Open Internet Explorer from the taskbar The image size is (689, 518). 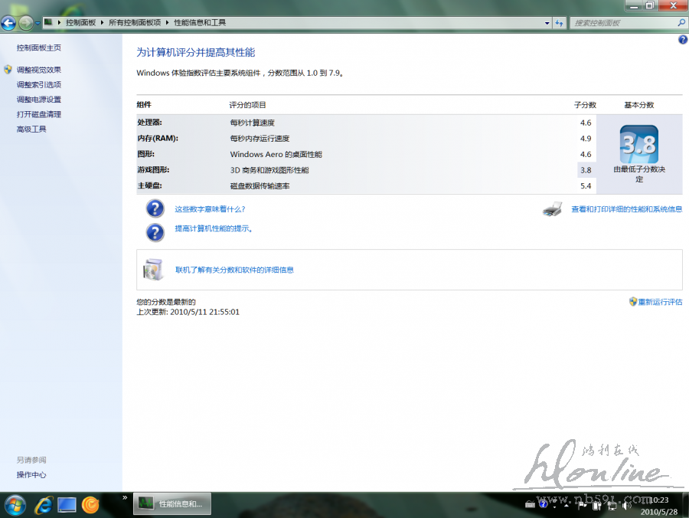click(43, 504)
